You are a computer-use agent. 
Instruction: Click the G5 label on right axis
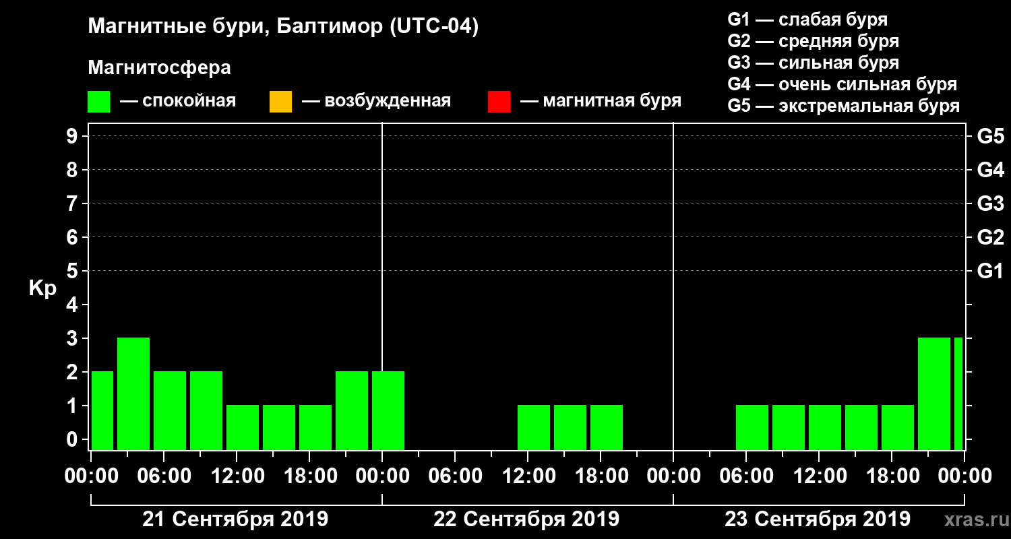tap(990, 136)
